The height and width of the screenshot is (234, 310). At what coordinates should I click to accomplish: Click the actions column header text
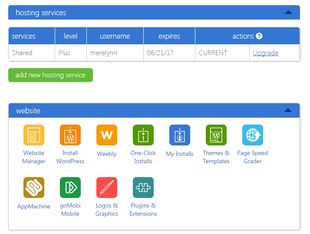243,36
